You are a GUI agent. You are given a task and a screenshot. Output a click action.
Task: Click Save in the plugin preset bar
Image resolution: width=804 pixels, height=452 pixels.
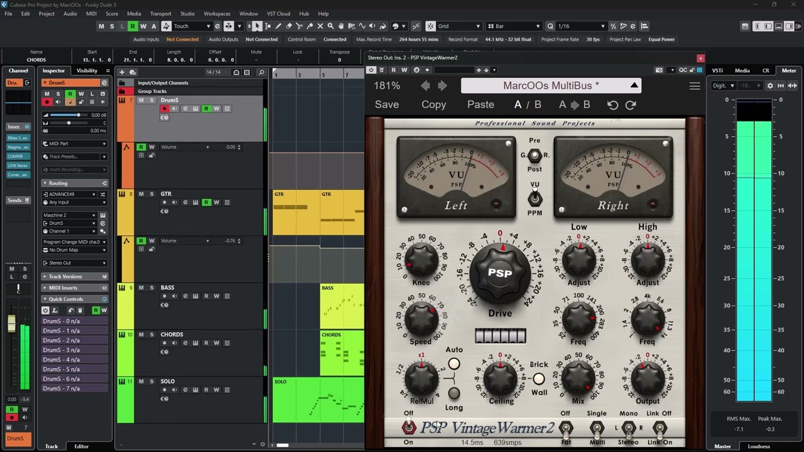click(387, 105)
